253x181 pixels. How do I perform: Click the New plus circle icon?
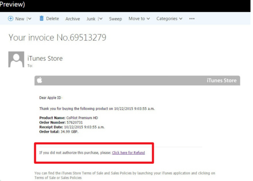coord(11,19)
